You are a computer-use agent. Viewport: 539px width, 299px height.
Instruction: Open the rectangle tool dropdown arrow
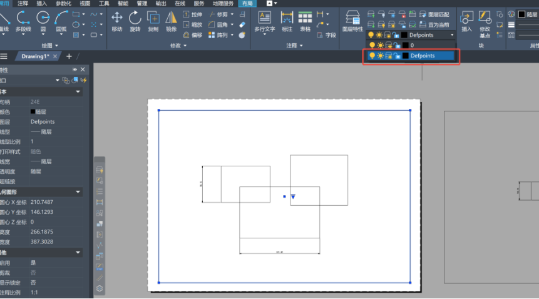pos(83,14)
